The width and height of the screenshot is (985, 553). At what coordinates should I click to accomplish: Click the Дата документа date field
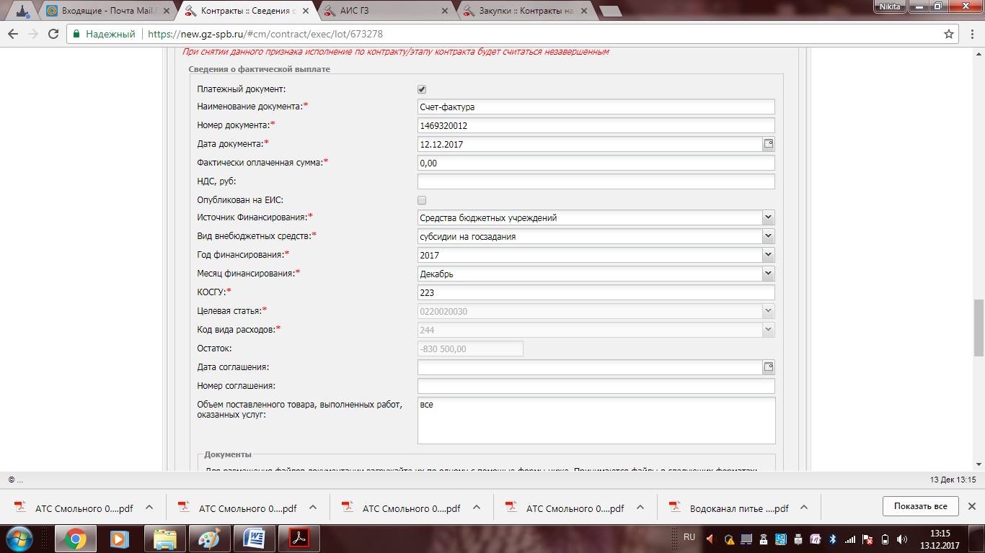[590, 144]
